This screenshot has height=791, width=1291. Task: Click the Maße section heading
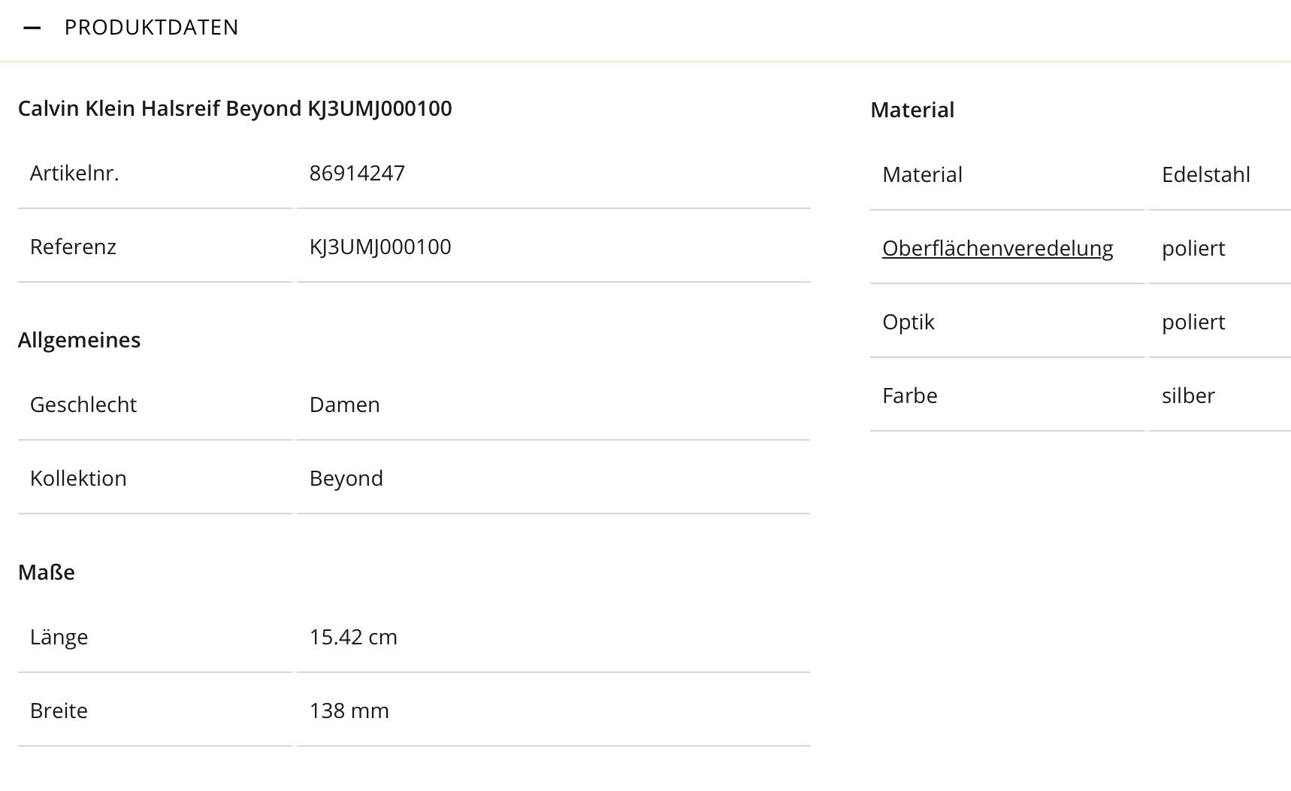click(47, 572)
